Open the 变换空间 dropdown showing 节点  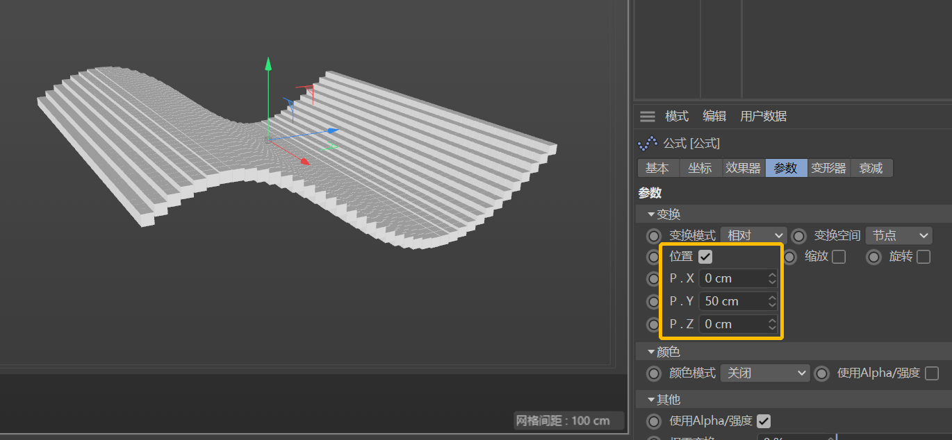[898, 235]
